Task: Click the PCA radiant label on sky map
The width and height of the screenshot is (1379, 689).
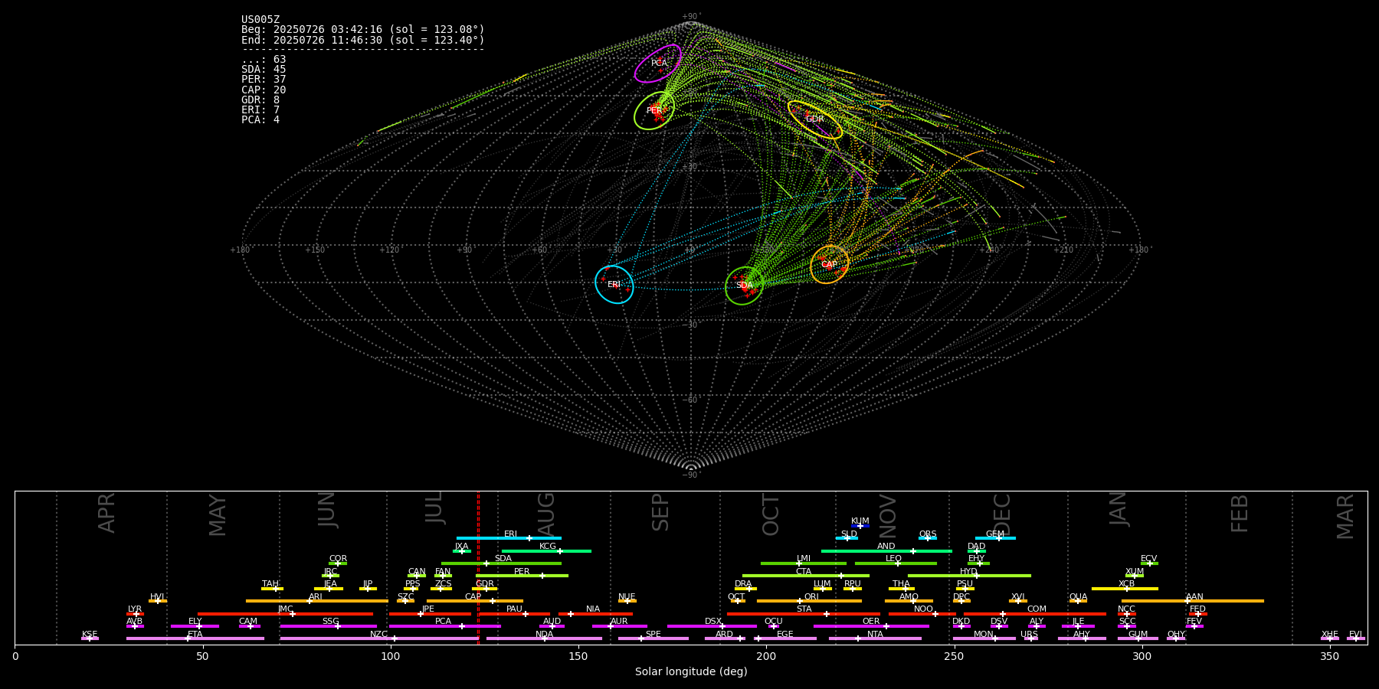Action: pyautogui.click(x=659, y=63)
